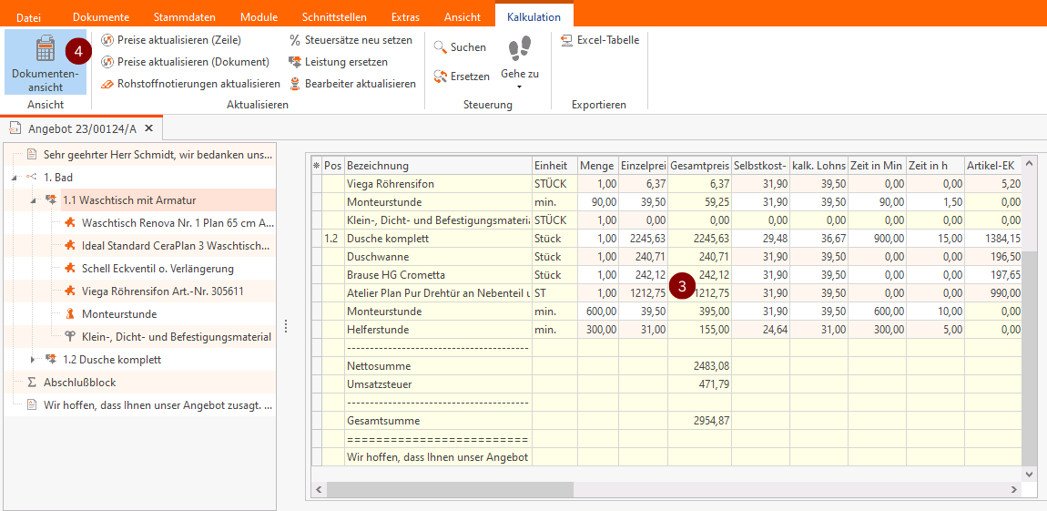
Task: Click Steuersätze neu setzen
Action: click(x=357, y=40)
